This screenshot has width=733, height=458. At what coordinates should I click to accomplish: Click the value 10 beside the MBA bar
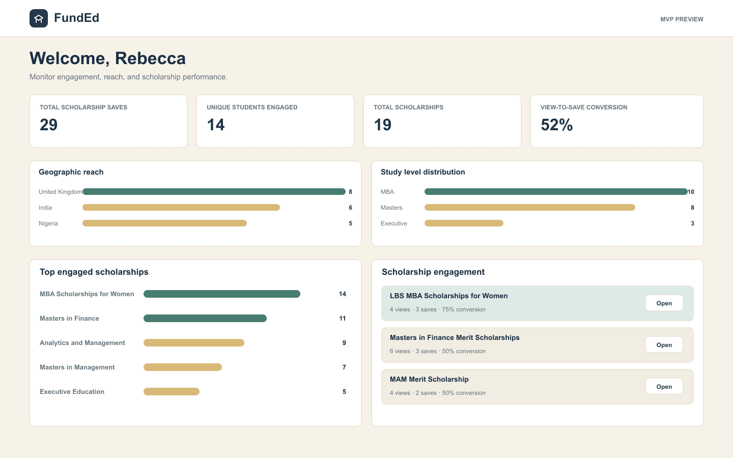point(691,192)
